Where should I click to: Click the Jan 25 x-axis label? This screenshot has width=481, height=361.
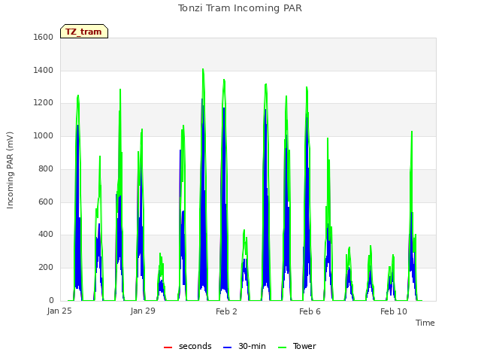point(59,311)
